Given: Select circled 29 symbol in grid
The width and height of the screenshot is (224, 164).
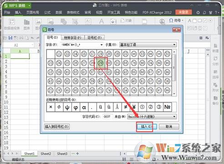Looking at the screenshot, I should tap(101, 63).
